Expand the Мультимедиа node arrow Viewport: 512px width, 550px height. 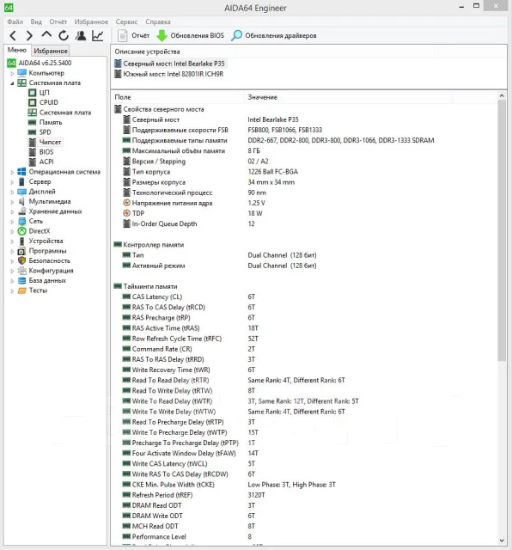coord(12,202)
